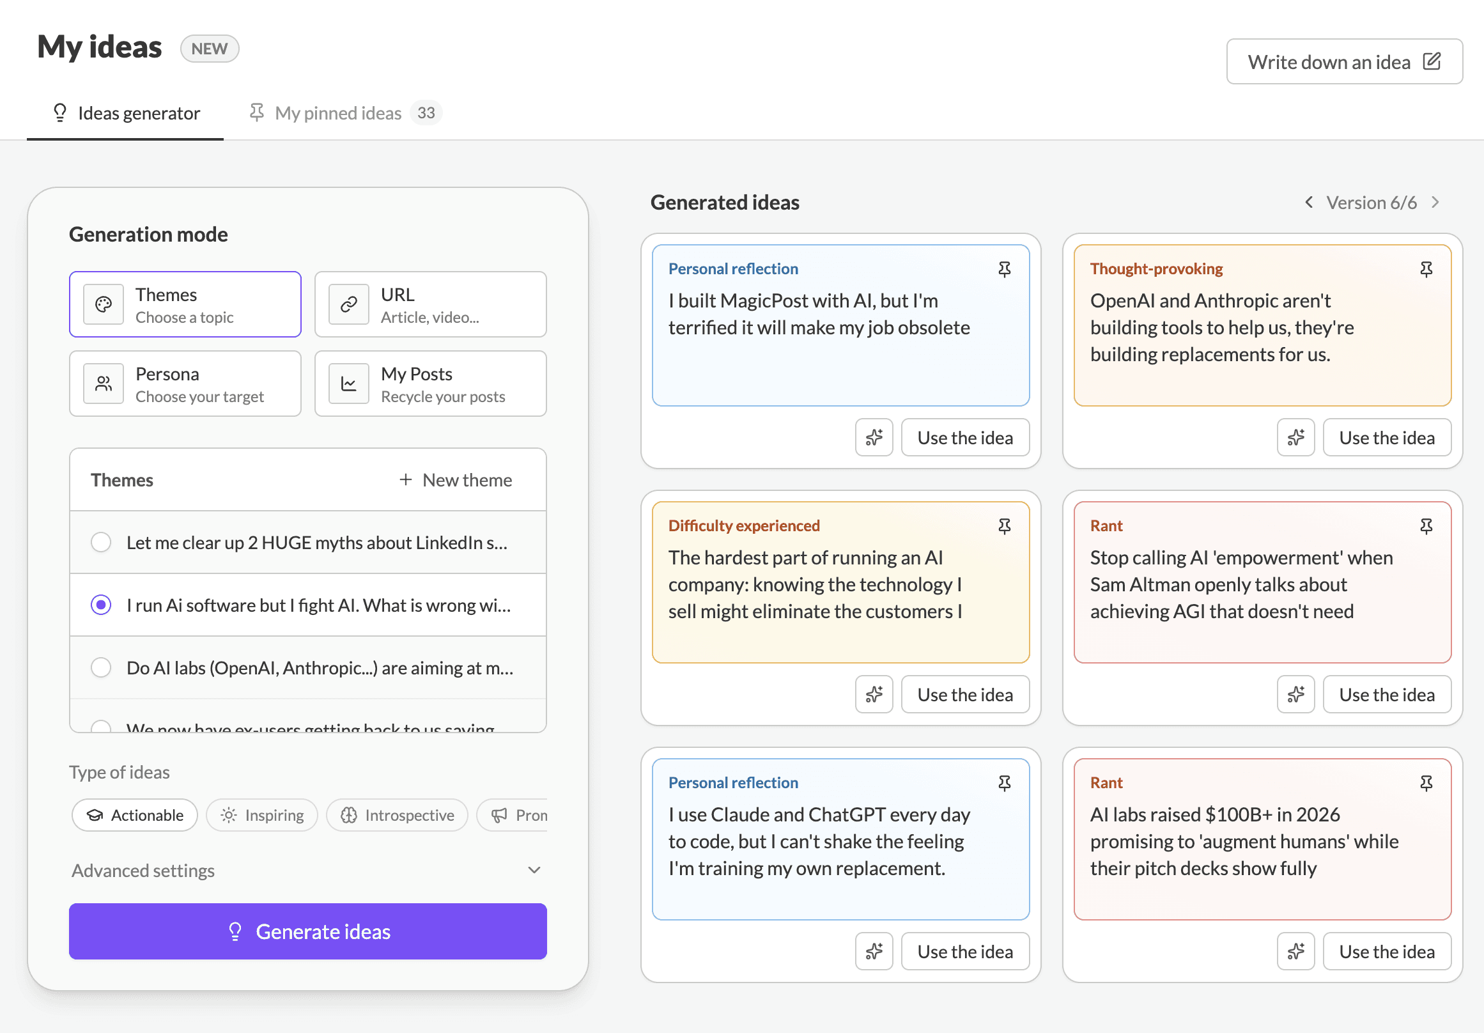This screenshot has height=1033, width=1484.
Task: Select the AI labs OpenAI Anthropic theme
Action: 101,667
